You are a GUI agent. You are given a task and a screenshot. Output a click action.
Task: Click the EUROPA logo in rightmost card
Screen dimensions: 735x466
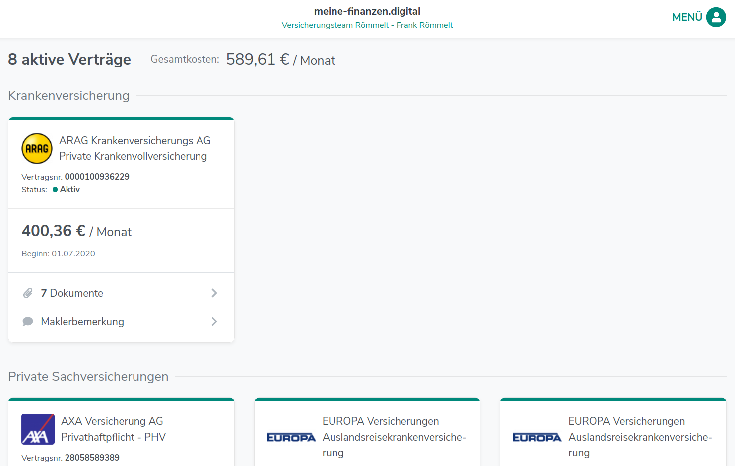(x=537, y=437)
